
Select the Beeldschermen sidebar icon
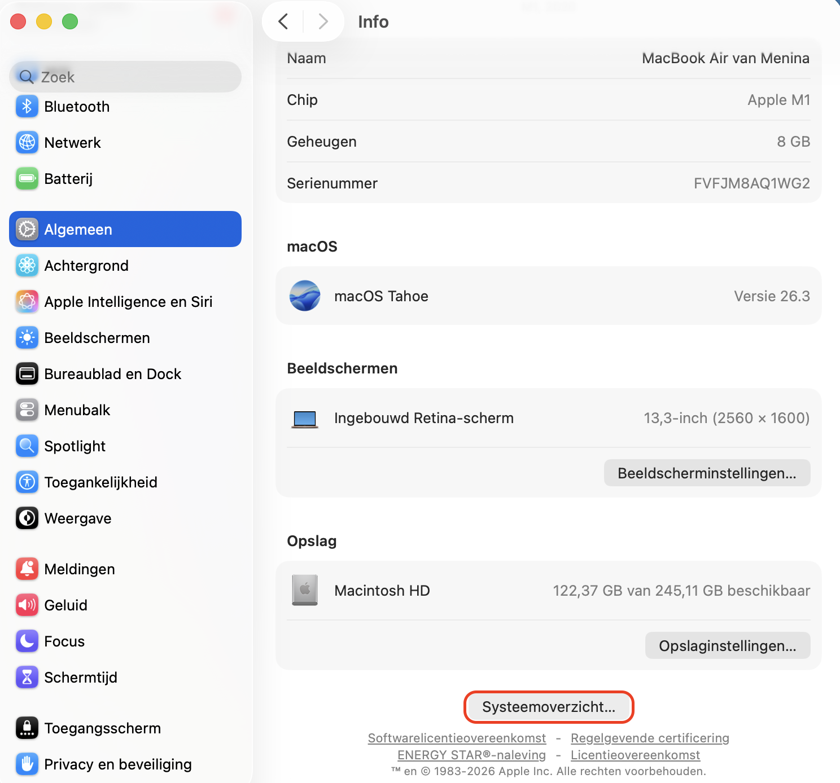tap(27, 337)
